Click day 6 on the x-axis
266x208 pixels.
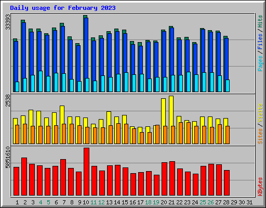coord(56,202)
